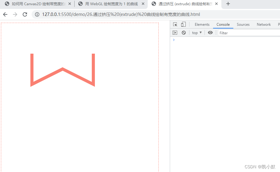This screenshot has height=172, width=280.
Task: Switch to the Elements panel
Action: pos(202,25)
